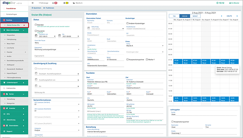
Task: Click the Stammdaten section icon
Action: 7,126
